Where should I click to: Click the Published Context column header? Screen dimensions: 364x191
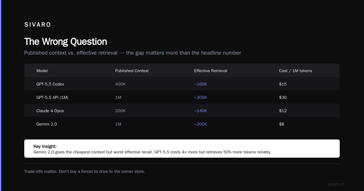[x=132, y=71]
